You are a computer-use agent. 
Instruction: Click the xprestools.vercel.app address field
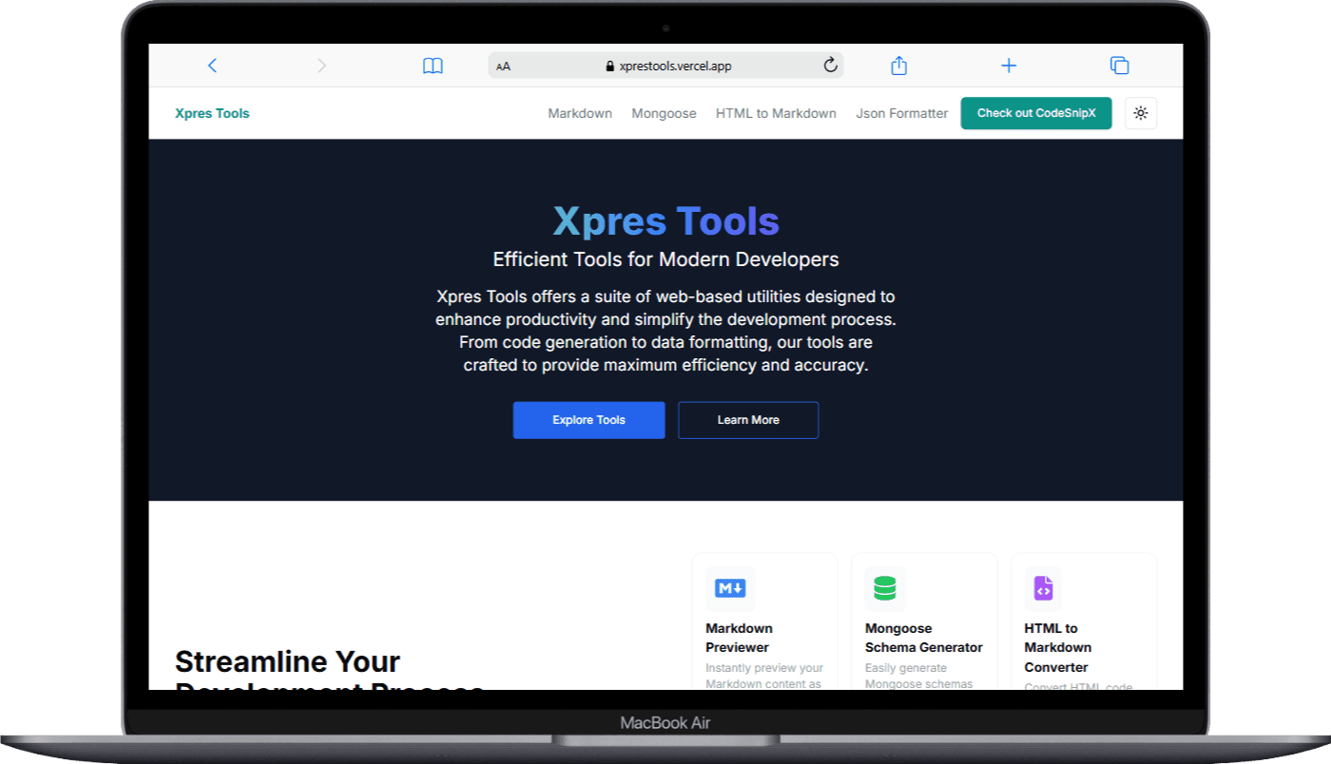point(665,66)
